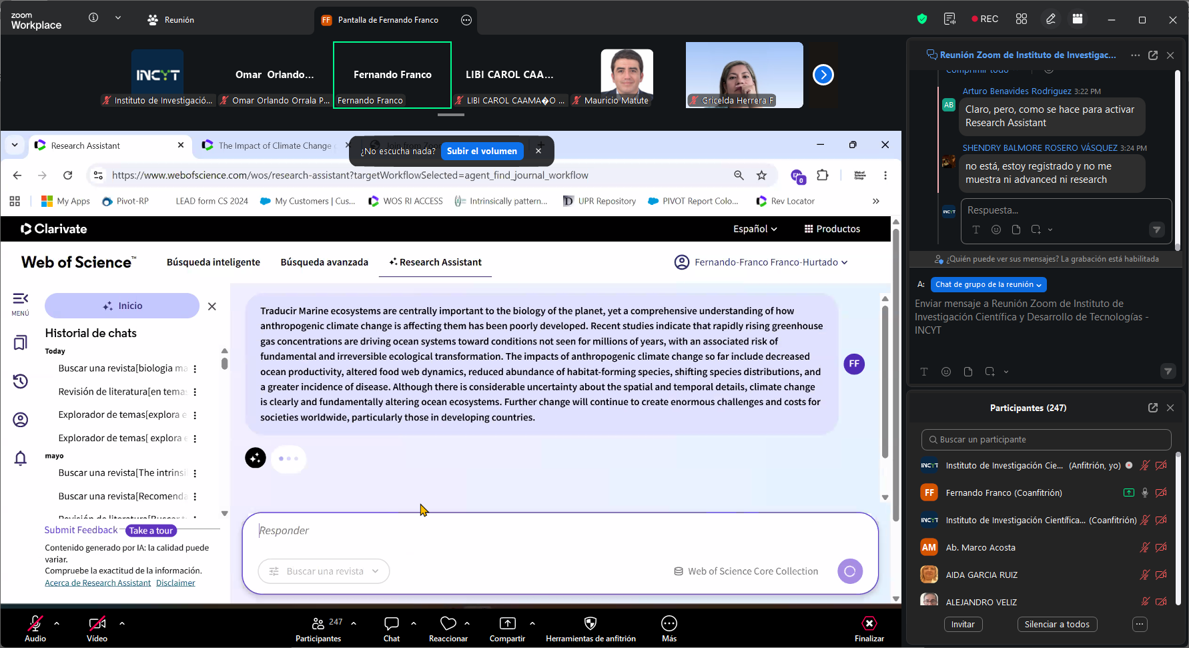Expand the Participantes options caret
Screen dimensions: 1189x648
click(x=354, y=623)
